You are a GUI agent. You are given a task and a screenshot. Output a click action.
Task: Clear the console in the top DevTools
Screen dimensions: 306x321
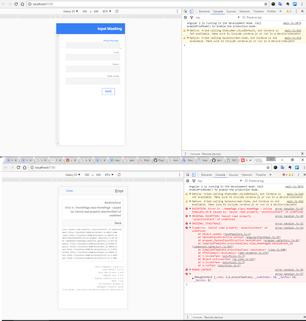click(186, 17)
